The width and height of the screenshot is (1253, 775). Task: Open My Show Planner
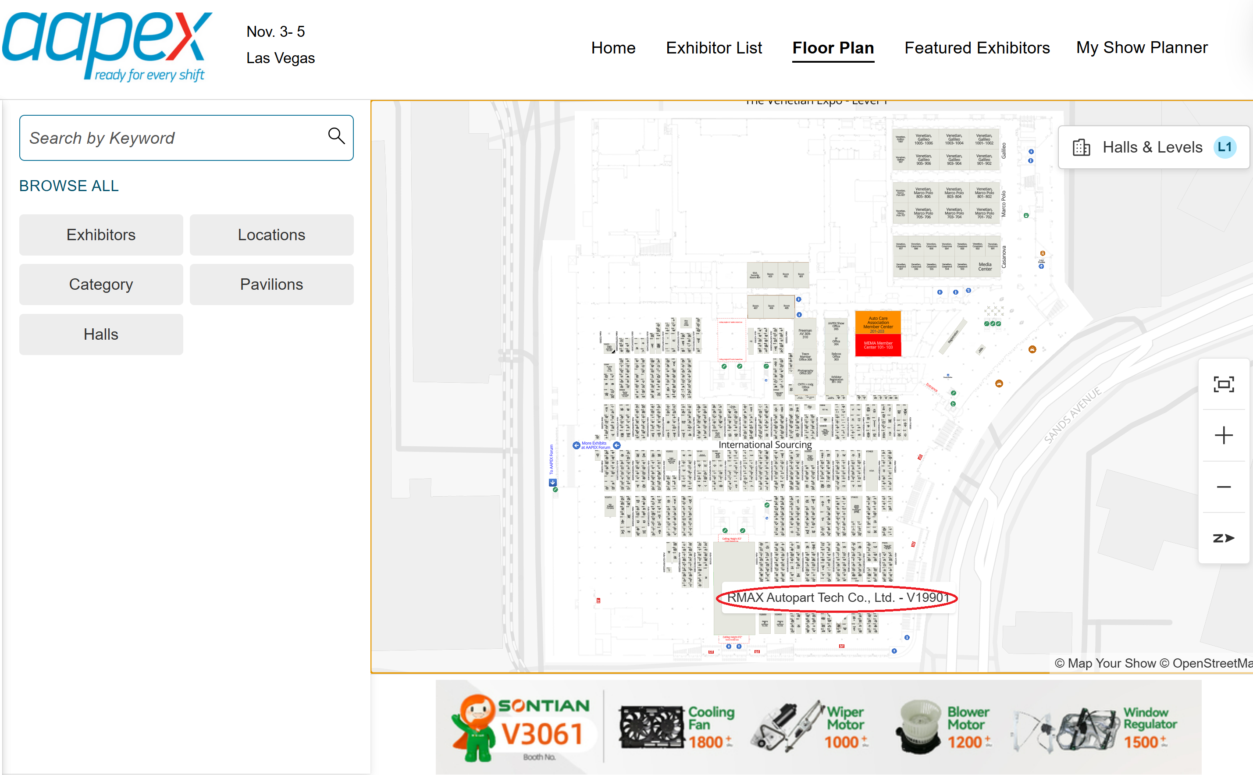click(x=1142, y=48)
